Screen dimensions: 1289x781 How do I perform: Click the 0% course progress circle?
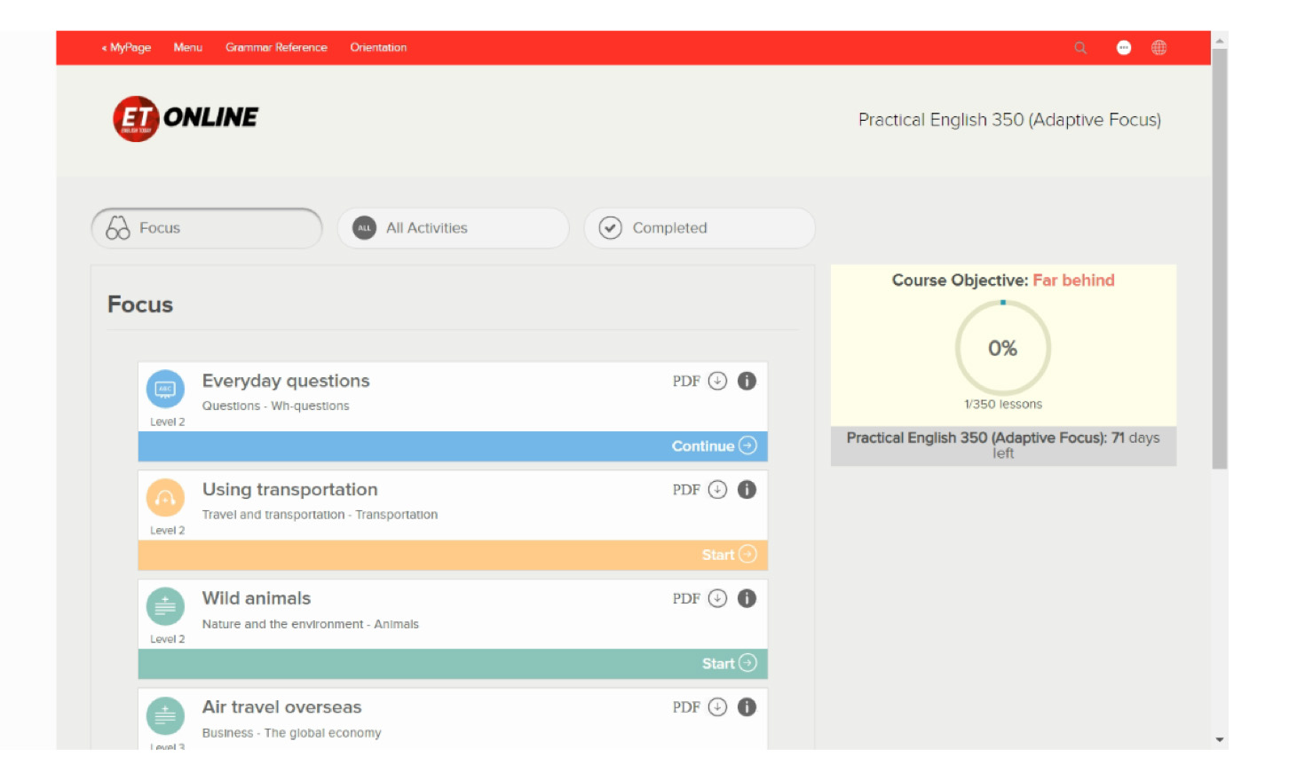(1002, 348)
